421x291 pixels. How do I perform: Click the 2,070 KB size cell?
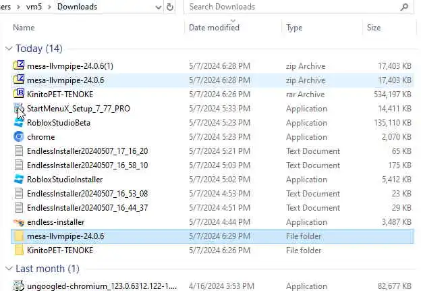click(x=397, y=137)
